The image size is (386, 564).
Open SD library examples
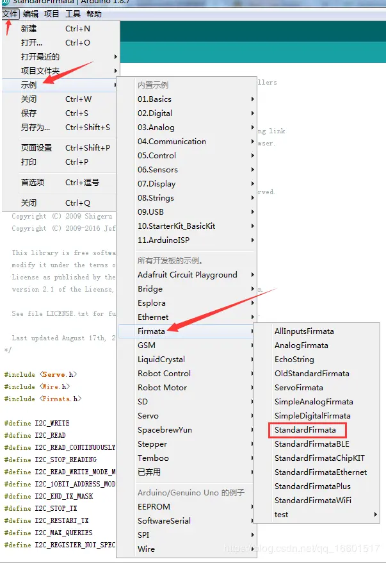(x=186, y=401)
